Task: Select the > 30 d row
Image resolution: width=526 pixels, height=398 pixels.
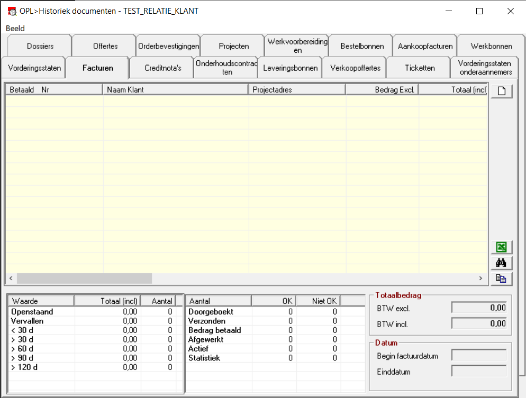Action: point(95,339)
